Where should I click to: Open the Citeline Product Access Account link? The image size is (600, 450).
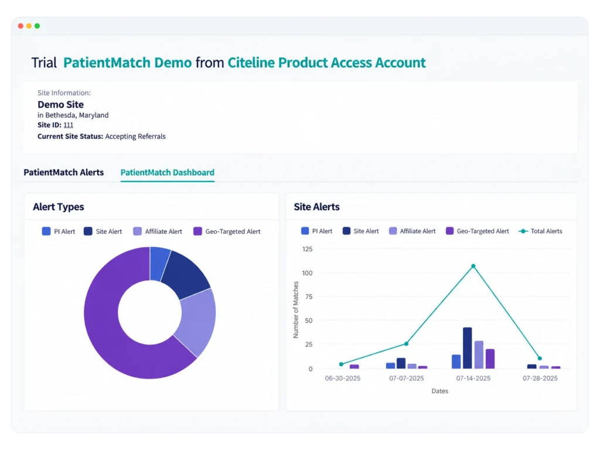point(326,62)
